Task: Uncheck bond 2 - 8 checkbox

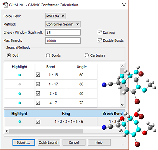Action: point(38,93)
